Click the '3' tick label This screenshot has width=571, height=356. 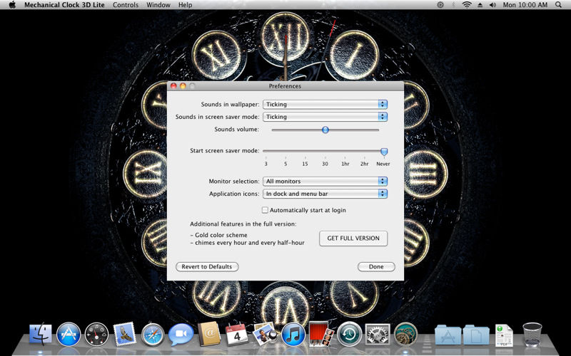point(266,164)
